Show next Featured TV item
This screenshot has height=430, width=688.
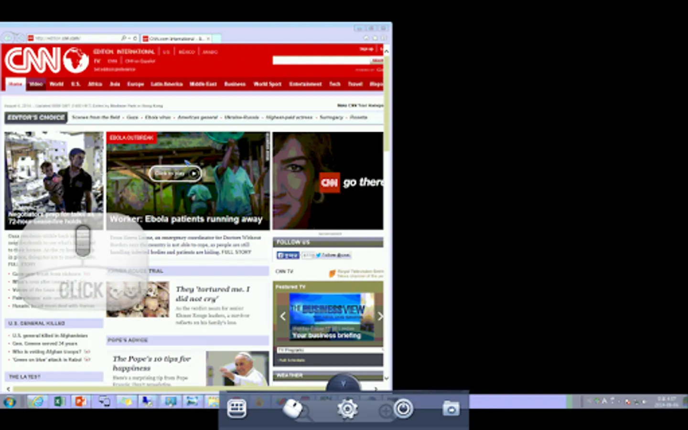(380, 316)
